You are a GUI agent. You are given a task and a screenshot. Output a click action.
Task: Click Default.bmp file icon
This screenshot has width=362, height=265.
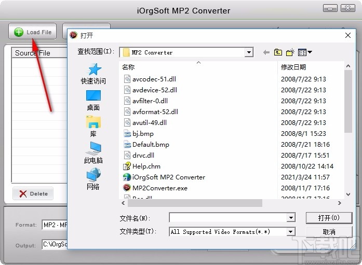127,145
